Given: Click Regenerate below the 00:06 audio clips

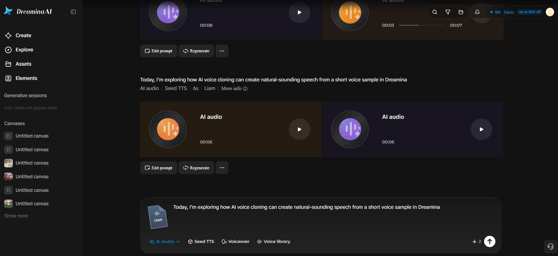Looking at the screenshot, I should (x=196, y=168).
